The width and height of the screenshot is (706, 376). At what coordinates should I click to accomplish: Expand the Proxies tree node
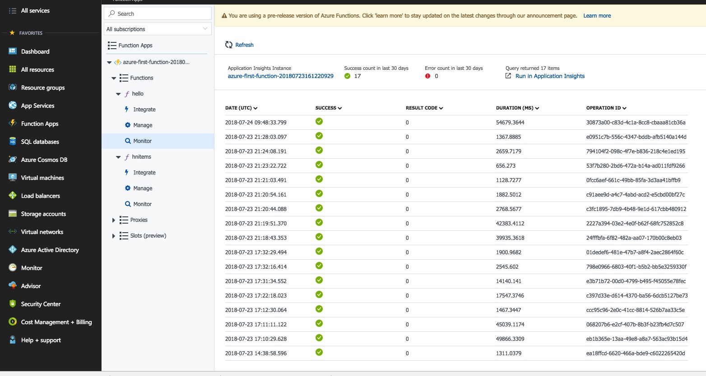coord(113,220)
